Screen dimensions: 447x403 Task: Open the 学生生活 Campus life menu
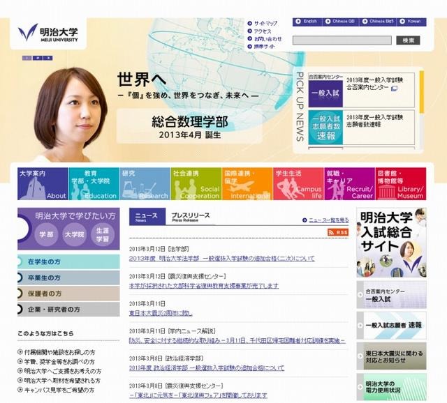298,184
